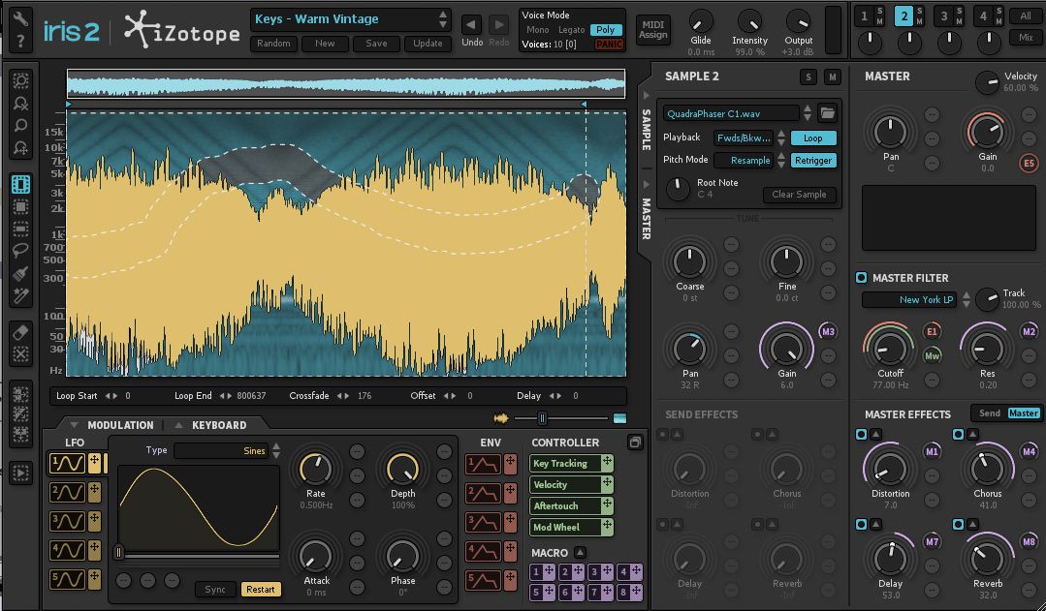Click the Mod Wheel controller handle

pos(607,527)
